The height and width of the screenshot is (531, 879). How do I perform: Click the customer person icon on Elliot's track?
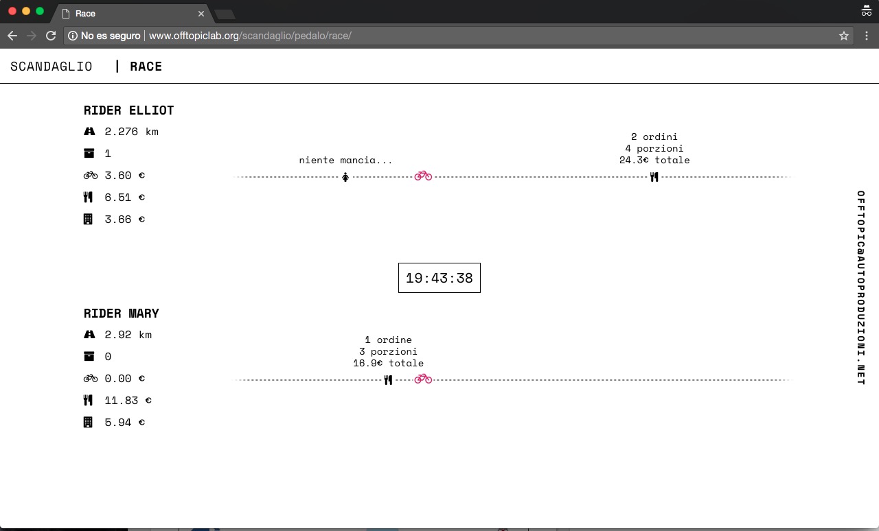(x=345, y=177)
